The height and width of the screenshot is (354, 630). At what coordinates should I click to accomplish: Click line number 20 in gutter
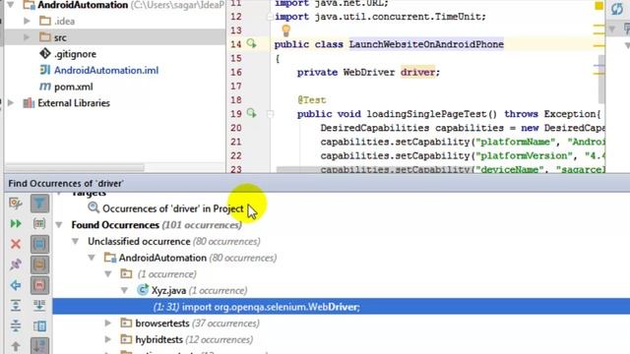236,128
